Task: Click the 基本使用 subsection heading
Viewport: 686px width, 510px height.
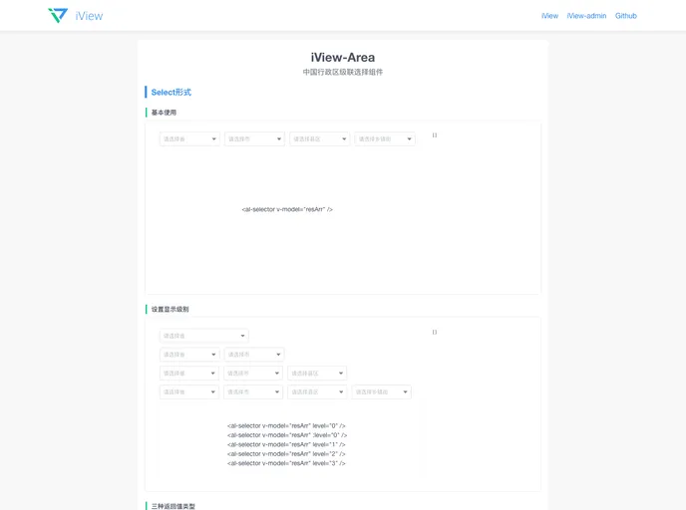Action: tap(164, 113)
